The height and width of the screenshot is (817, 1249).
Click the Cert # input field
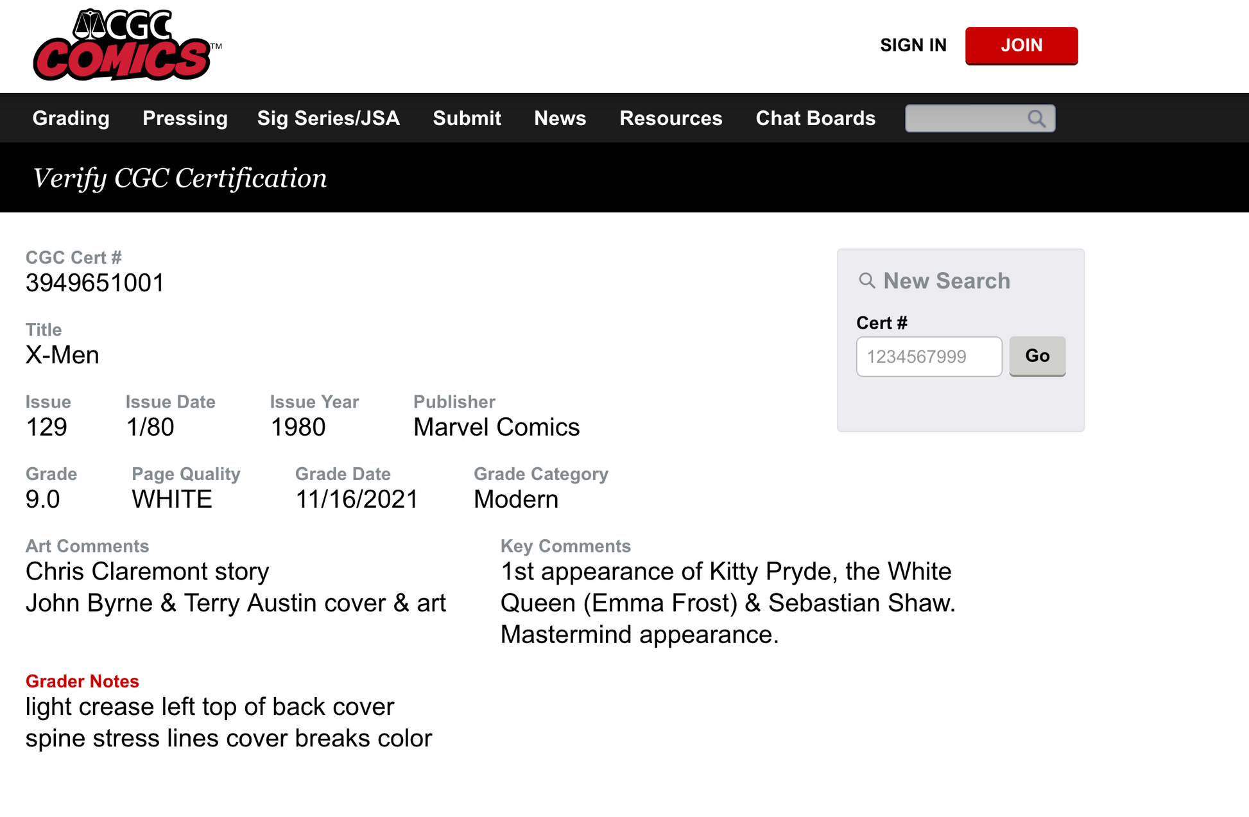pyautogui.click(x=929, y=356)
